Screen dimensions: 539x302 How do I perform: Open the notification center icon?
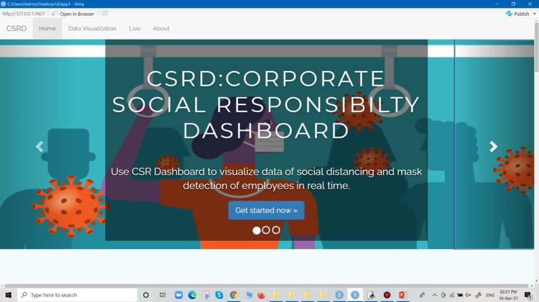tap(528, 295)
